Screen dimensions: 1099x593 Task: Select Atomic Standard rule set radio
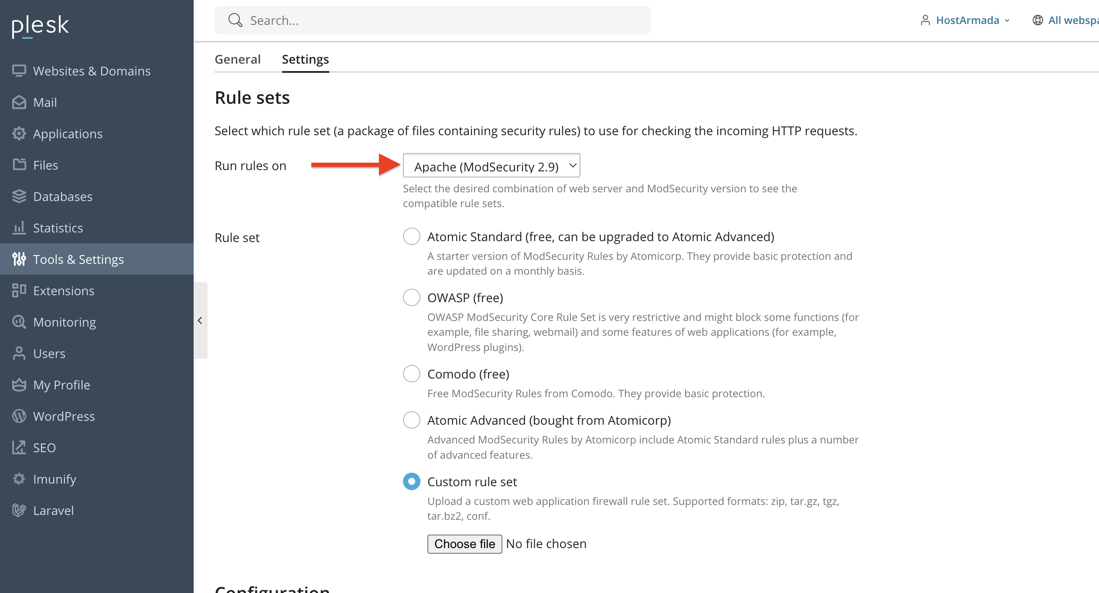pos(411,236)
